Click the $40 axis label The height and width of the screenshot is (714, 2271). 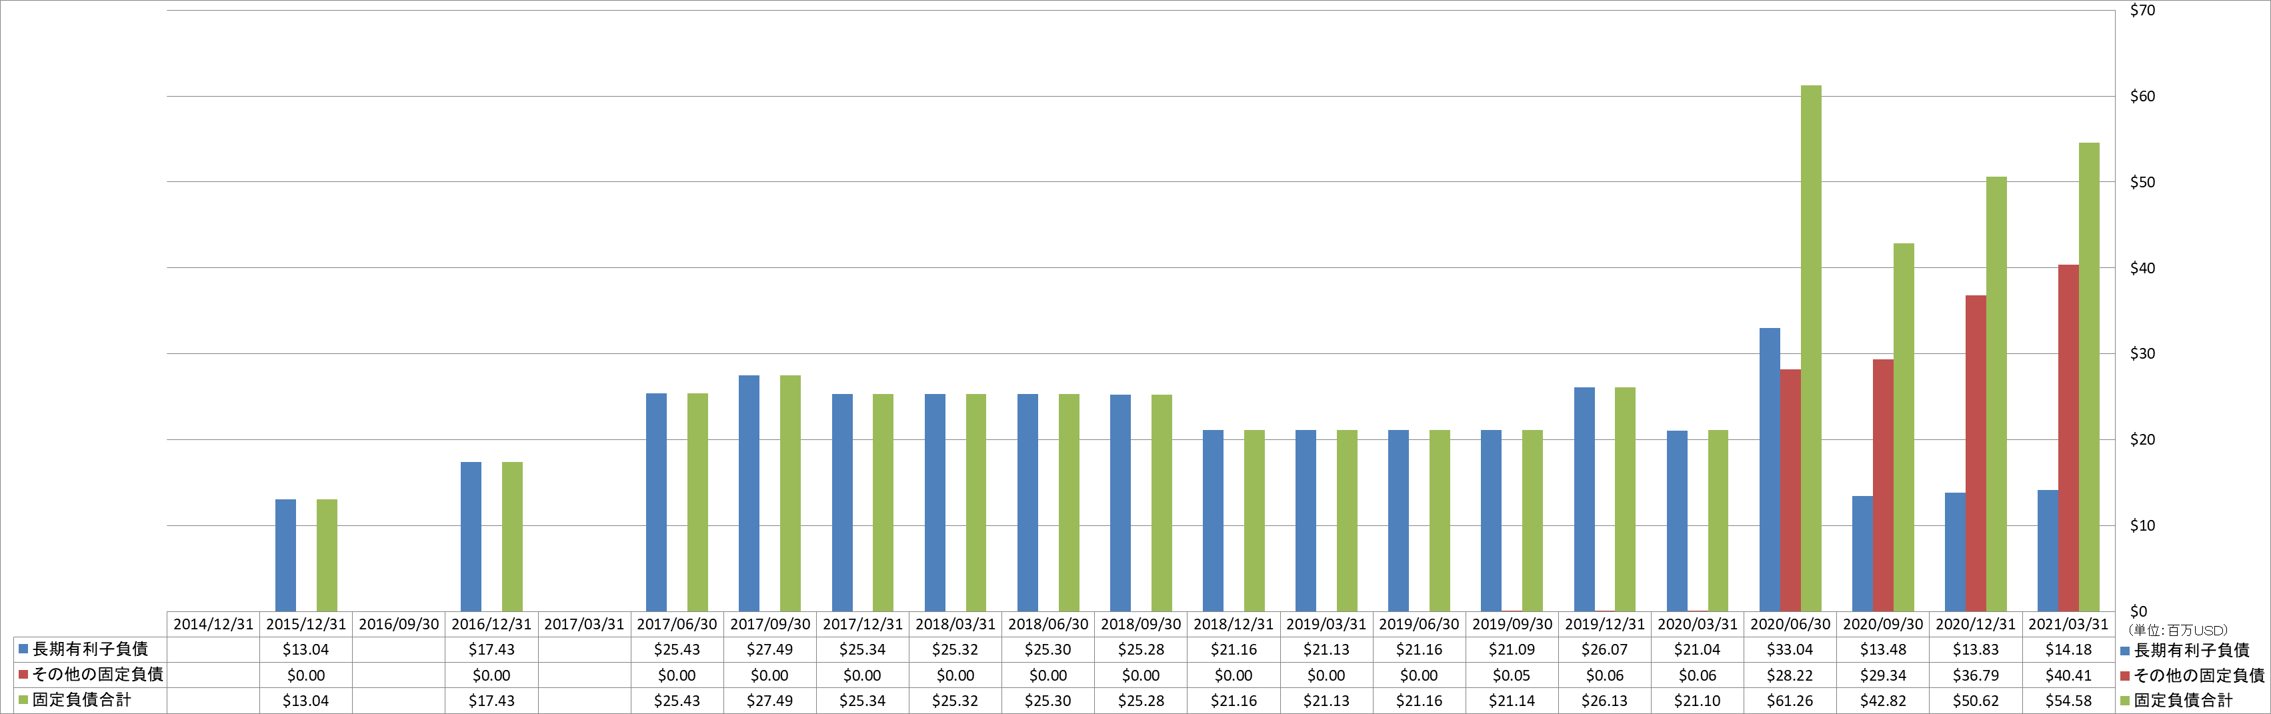click(2142, 268)
